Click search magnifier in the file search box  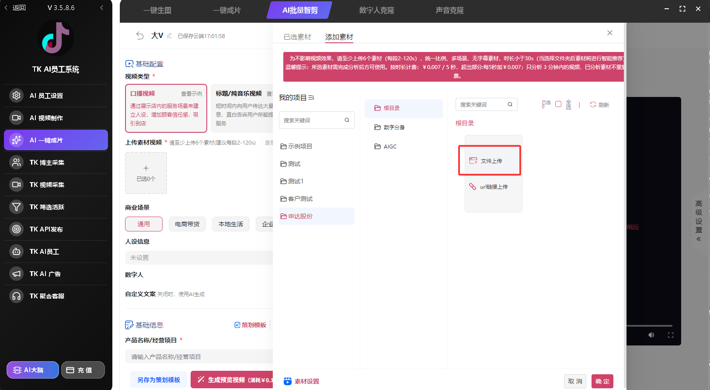[x=510, y=104]
